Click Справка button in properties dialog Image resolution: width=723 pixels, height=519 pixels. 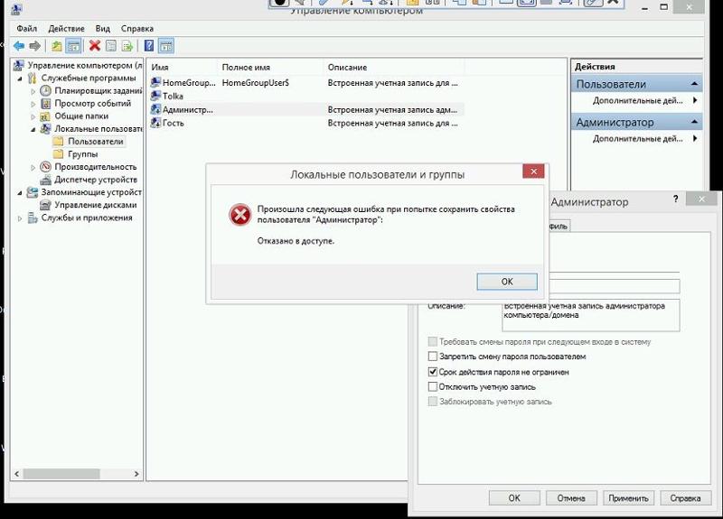[x=685, y=498]
